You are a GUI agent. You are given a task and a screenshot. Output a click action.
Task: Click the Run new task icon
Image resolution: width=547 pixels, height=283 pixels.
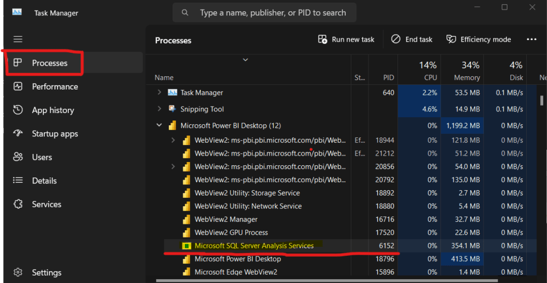point(323,39)
